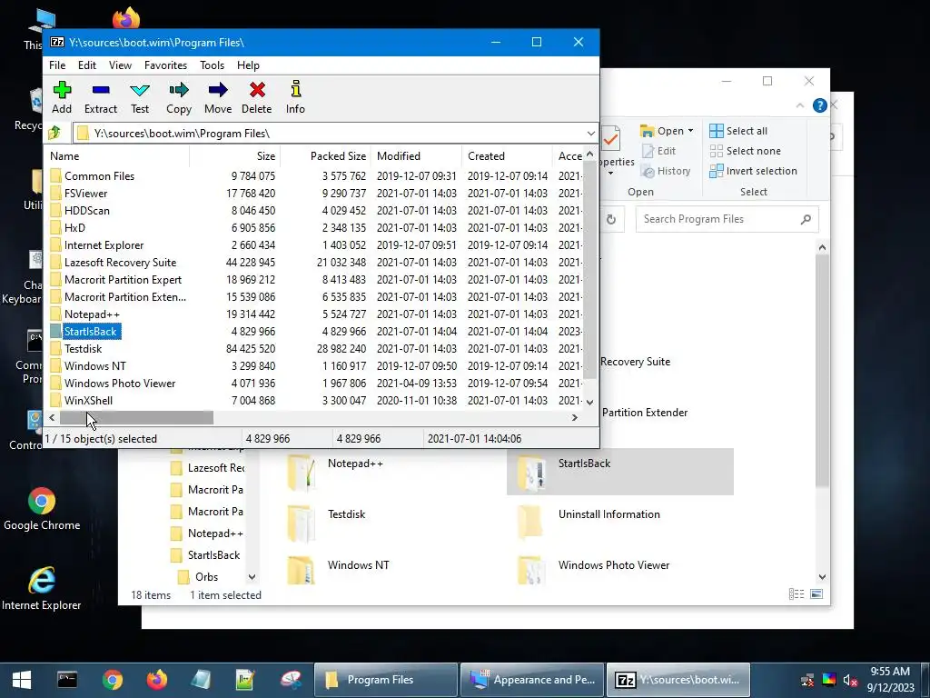The image size is (930, 698).
Task: Click the network tray icon
Action: (x=807, y=680)
